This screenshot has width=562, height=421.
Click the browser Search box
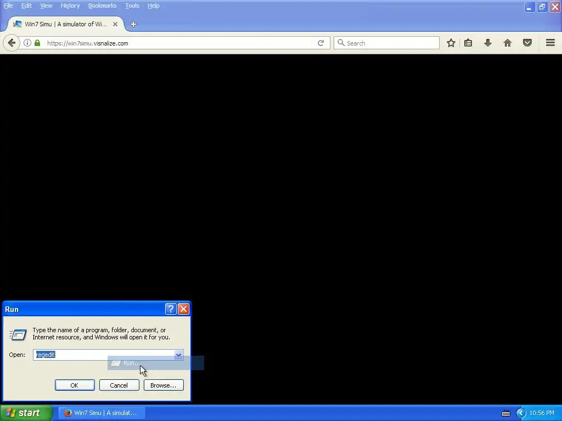coord(386,43)
